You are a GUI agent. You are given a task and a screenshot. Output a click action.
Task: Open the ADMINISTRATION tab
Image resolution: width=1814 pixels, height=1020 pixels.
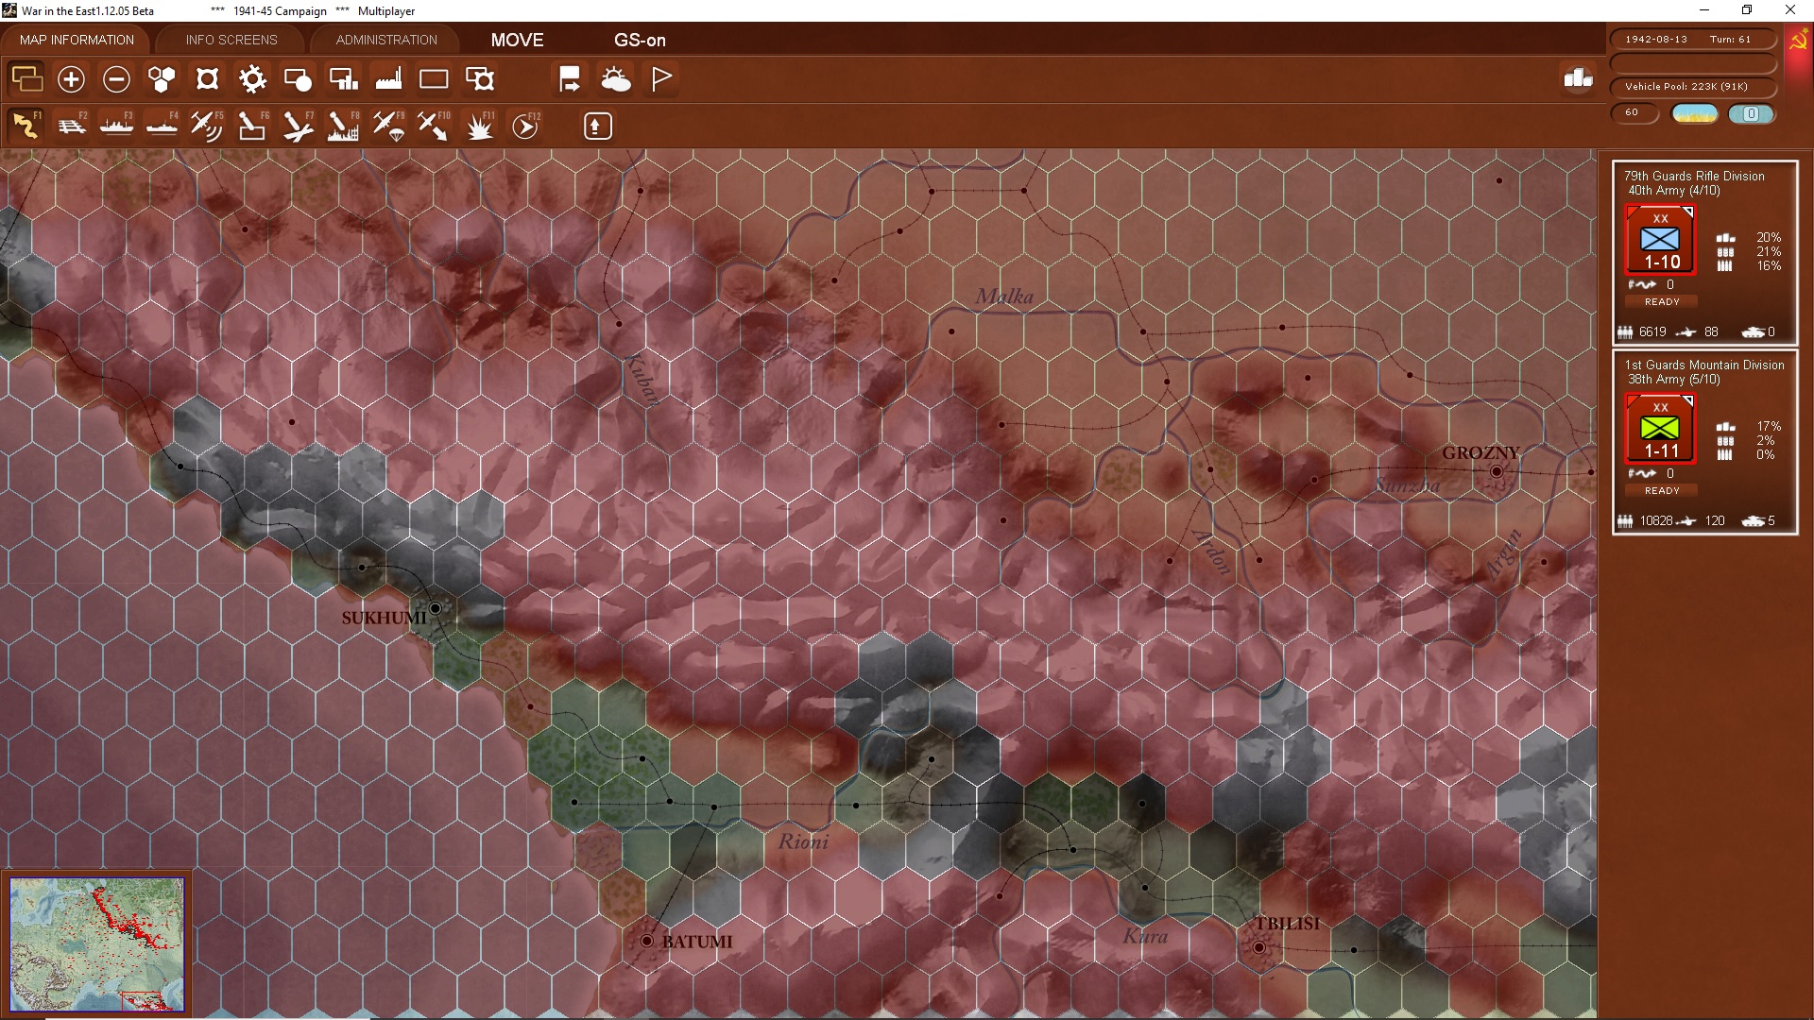tap(386, 40)
